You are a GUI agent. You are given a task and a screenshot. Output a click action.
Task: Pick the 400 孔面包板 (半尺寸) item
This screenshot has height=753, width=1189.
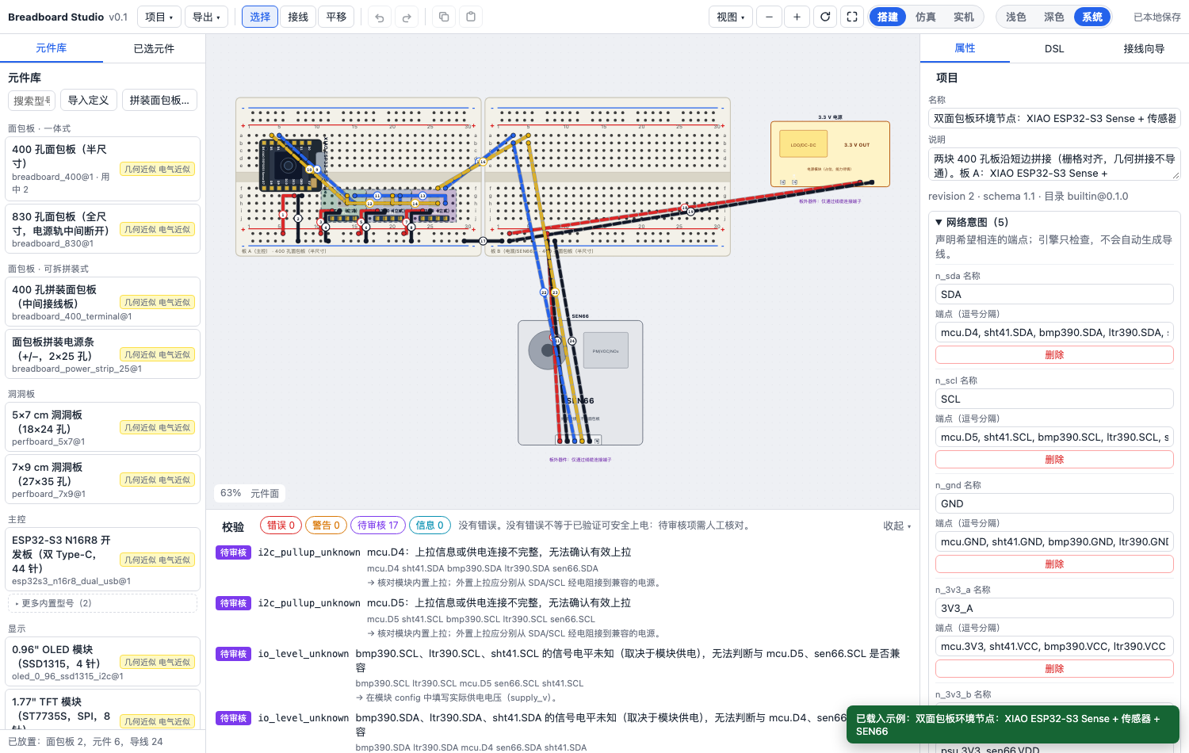(103, 169)
